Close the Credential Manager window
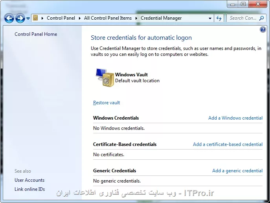This screenshot has height=203, width=270. pos(258,4)
